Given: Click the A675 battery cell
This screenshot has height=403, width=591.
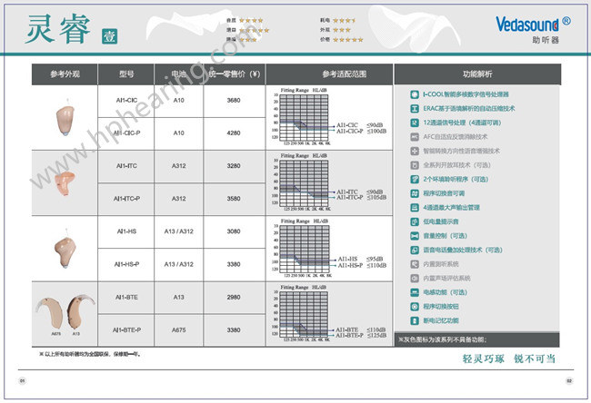Looking at the screenshot, I should (178, 330).
